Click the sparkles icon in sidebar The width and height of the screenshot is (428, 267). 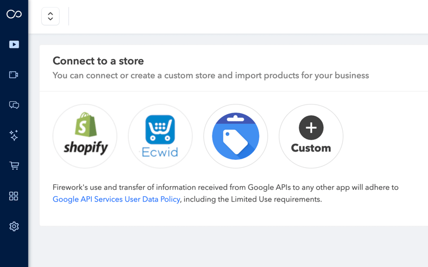click(14, 136)
